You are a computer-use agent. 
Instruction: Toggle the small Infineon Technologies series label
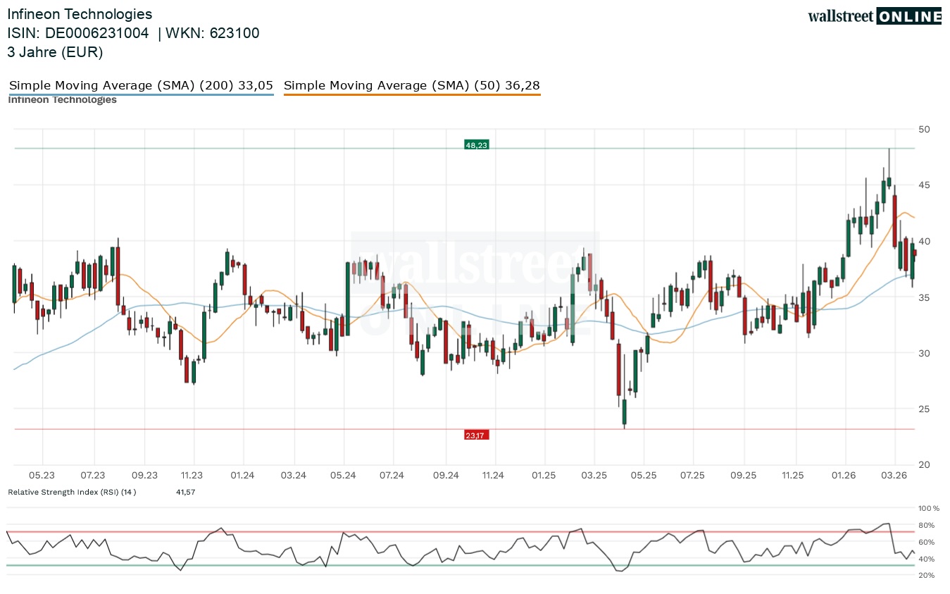pos(62,100)
